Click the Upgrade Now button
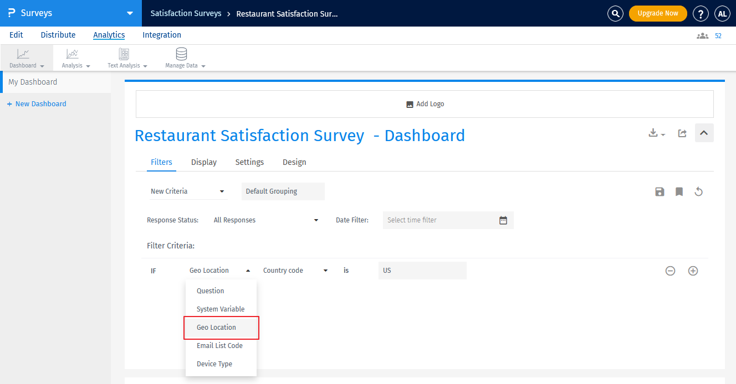This screenshot has height=384, width=736. [658, 13]
